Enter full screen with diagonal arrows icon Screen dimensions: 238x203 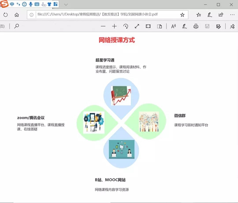(137, 26)
